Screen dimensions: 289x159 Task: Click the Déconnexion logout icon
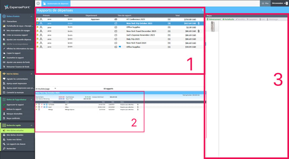click(x=286, y=3)
